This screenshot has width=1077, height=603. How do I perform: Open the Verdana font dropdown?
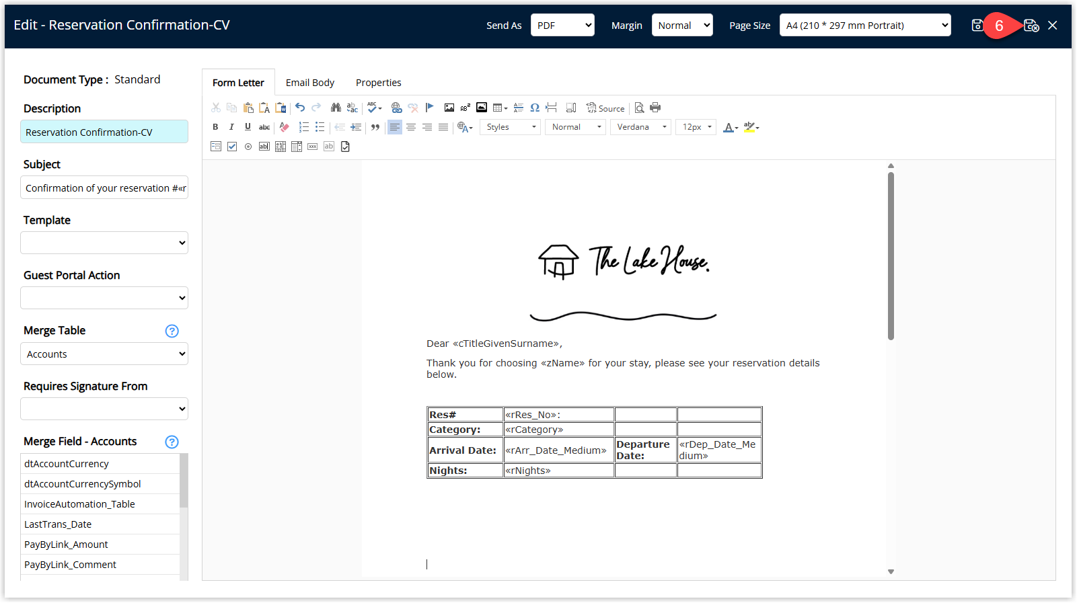(641, 127)
